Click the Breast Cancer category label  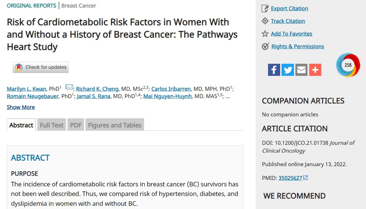(79, 6)
